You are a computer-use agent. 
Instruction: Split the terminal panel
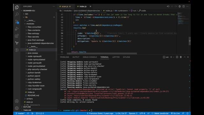(177, 57)
